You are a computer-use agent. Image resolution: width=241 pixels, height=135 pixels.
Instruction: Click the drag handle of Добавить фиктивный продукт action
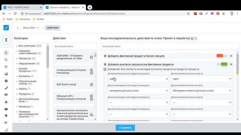click(105, 56)
